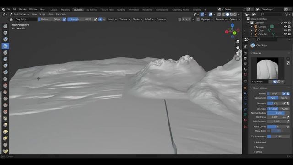Open the Face Sets menu
This screenshot has width=293, height=165.
pos(61,14)
